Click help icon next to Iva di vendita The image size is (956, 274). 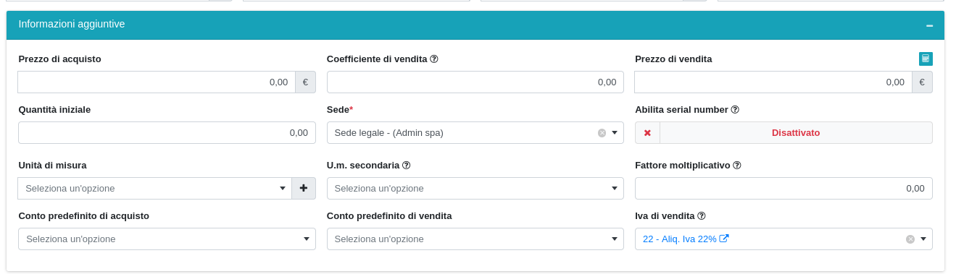click(x=702, y=216)
